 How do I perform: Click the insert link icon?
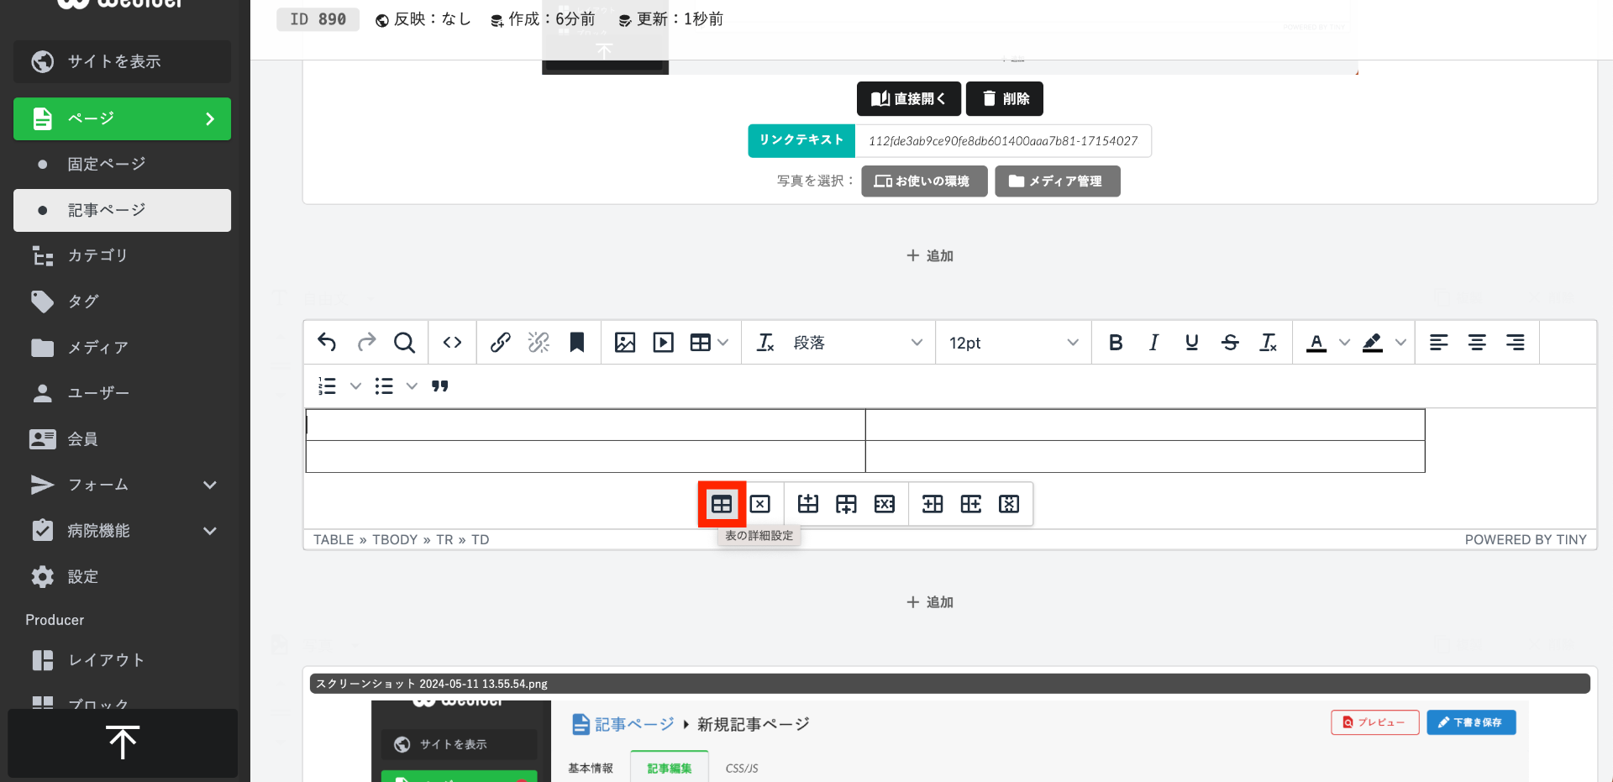pos(501,343)
